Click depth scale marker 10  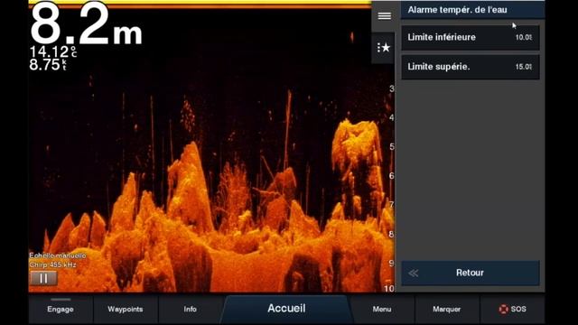click(389, 288)
